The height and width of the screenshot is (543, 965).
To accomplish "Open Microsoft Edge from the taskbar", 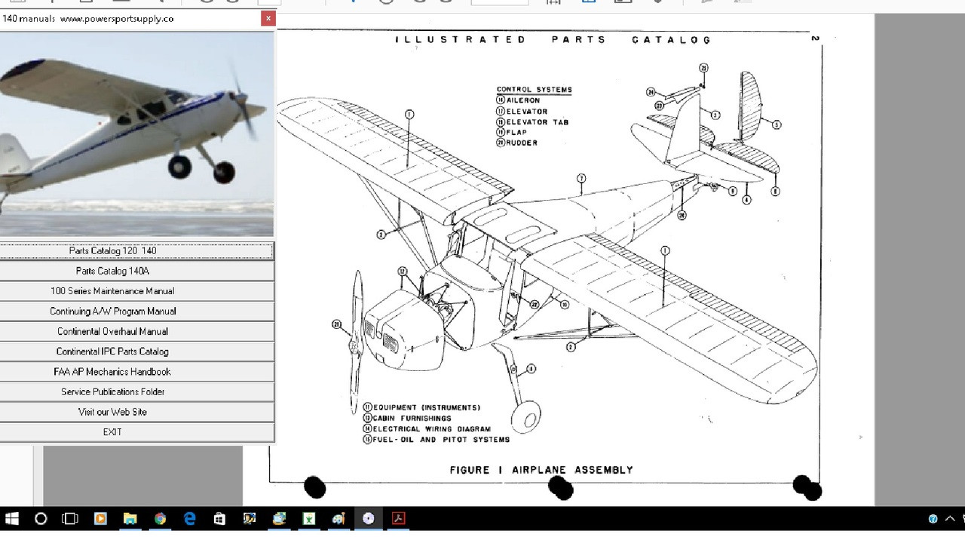I will tap(189, 519).
